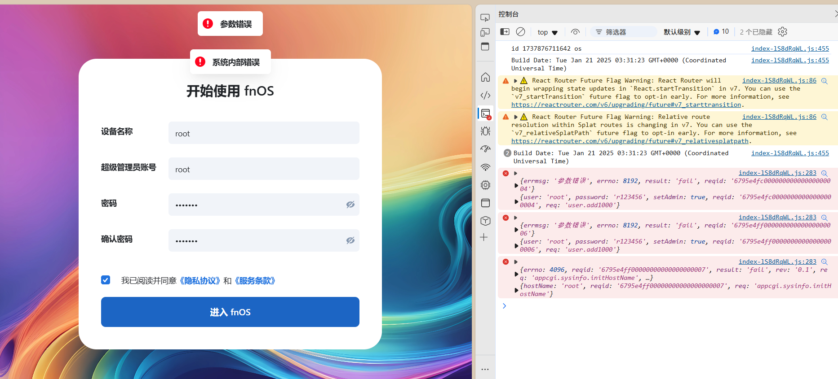
Task: Toggle password visibility in 密码 field
Action: click(x=350, y=205)
